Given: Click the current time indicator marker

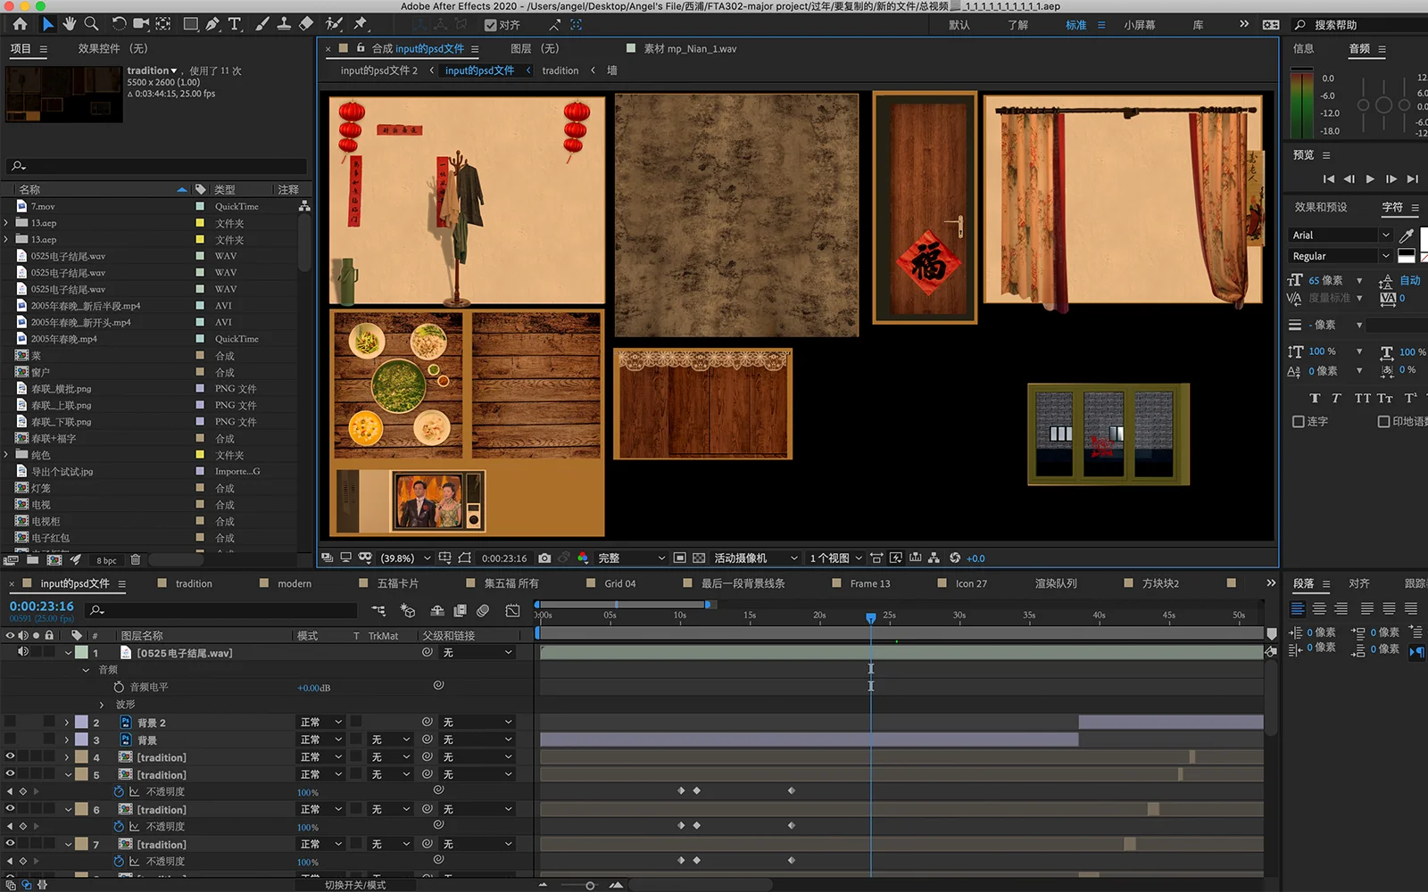Looking at the screenshot, I should click(x=871, y=617).
